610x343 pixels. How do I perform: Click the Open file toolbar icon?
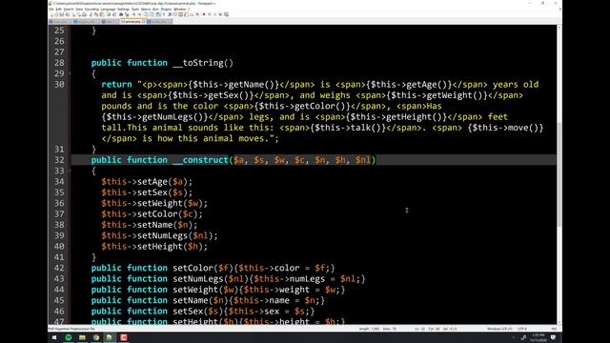(56, 14)
